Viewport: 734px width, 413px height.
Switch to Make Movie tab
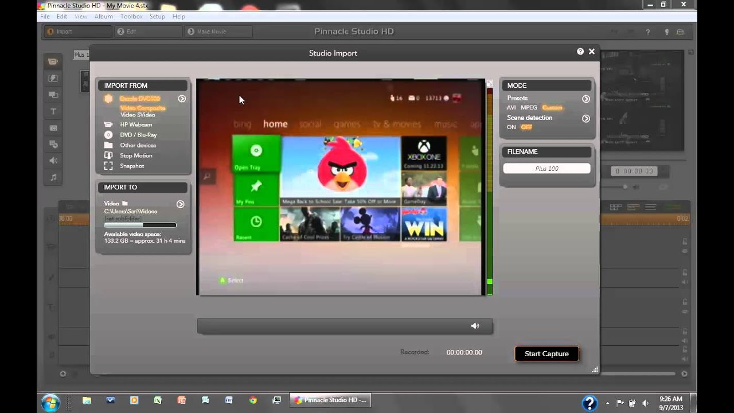pyautogui.click(x=219, y=32)
